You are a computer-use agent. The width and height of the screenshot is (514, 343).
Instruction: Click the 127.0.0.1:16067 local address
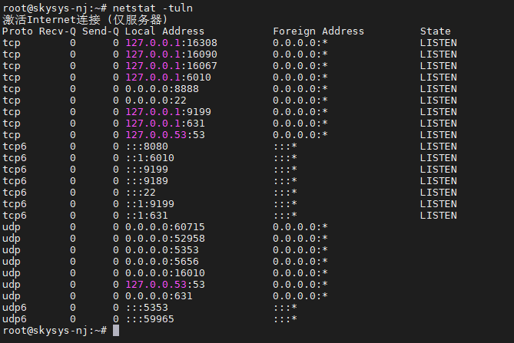[171, 66]
